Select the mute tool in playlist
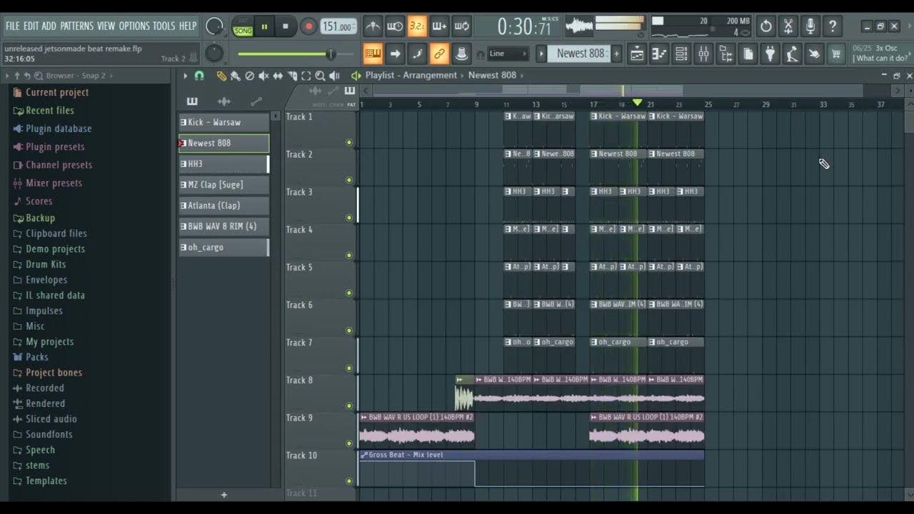The image size is (914, 514). [x=263, y=76]
